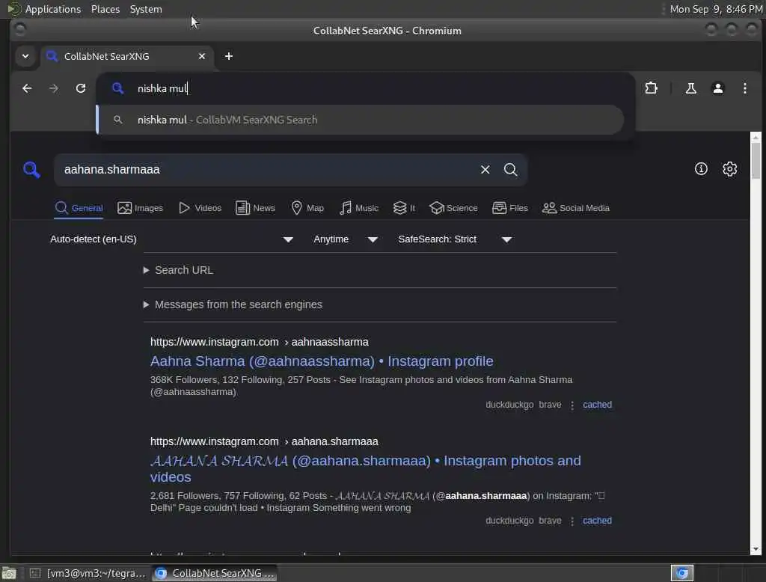The height and width of the screenshot is (582, 766).
Task: Open AAHANA SHARMA (@aahana.sharmaaa) Instagram result
Action: (x=365, y=468)
